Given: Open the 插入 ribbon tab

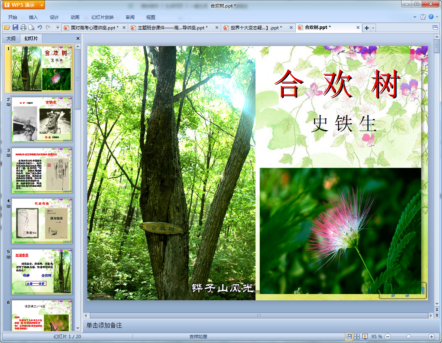Looking at the screenshot, I should pyautogui.click(x=33, y=17).
